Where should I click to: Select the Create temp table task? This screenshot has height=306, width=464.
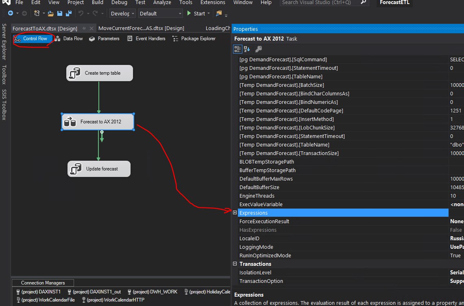point(99,73)
